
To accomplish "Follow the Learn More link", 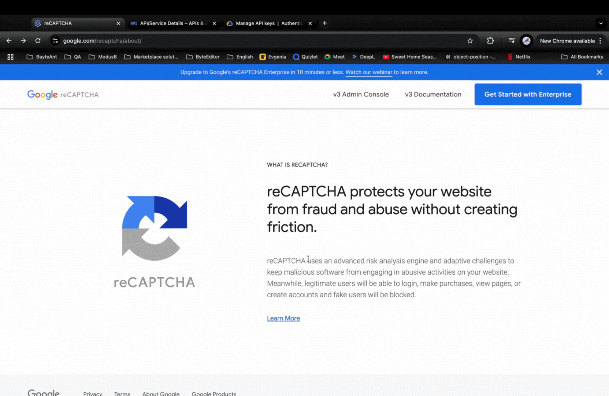I will pos(283,318).
